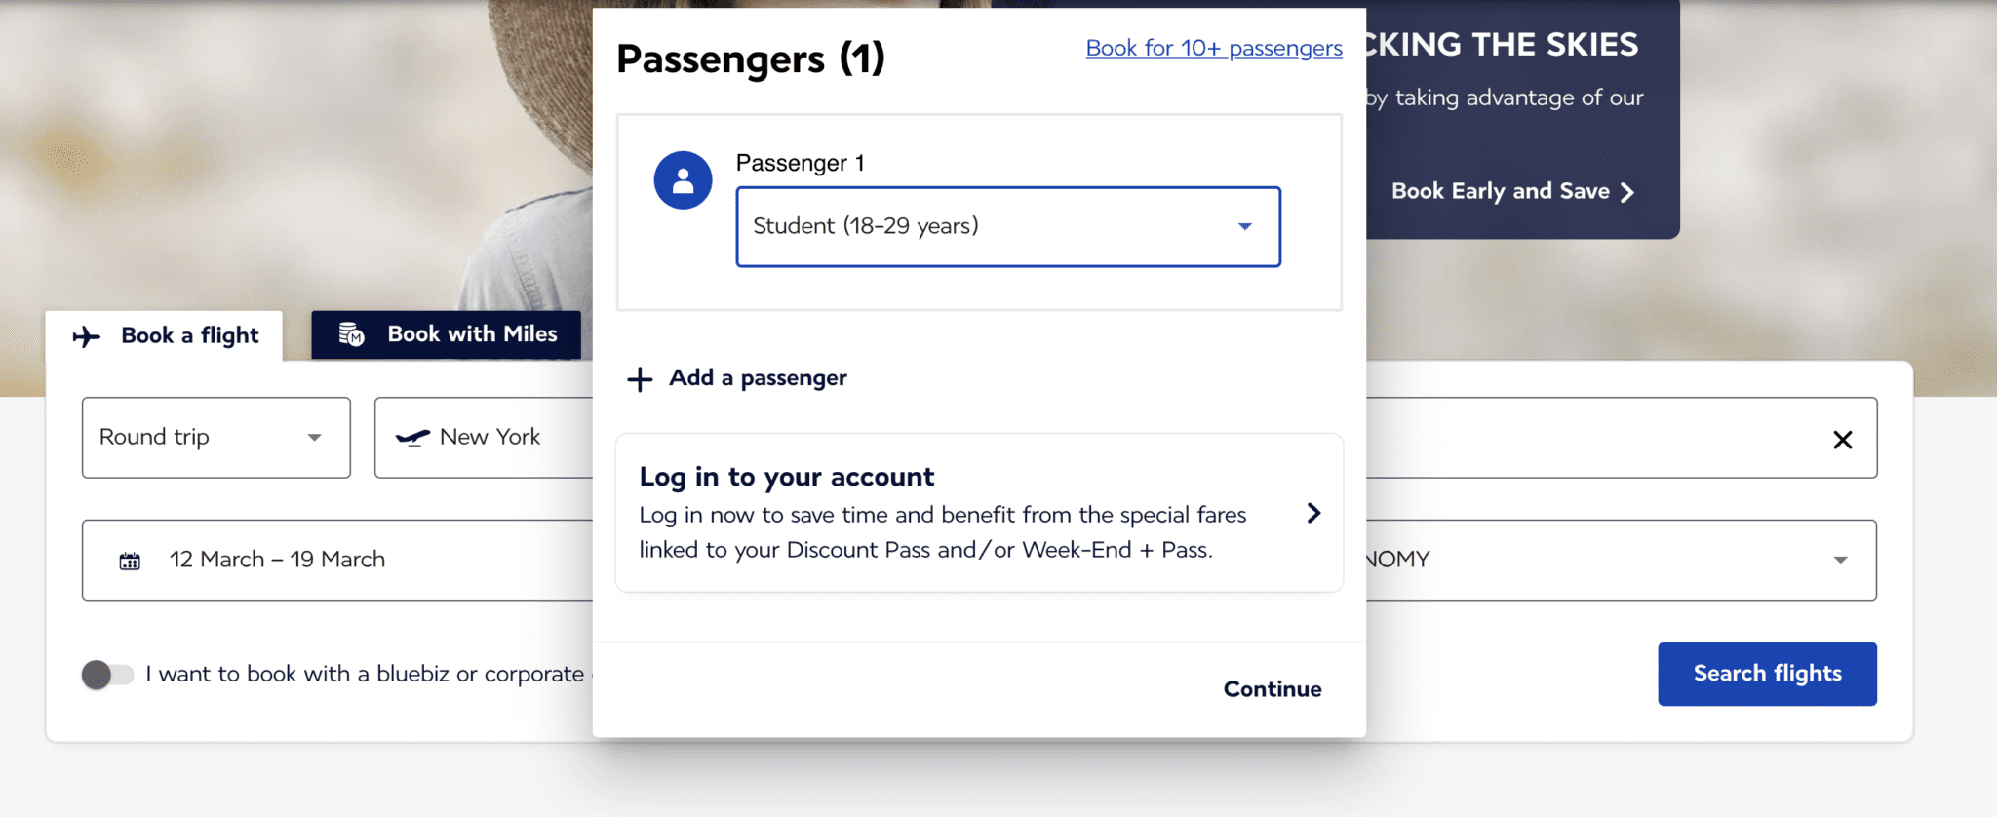Click the Search flights button

click(x=1767, y=674)
